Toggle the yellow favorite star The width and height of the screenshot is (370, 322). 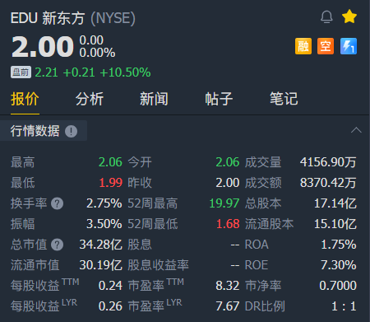pos(349,16)
